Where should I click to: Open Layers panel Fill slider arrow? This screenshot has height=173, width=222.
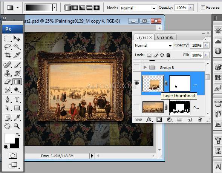pyautogui.click(x=206, y=55)
